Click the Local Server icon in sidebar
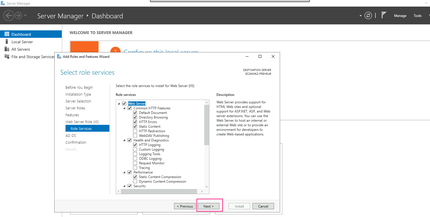The image size is (430, 217). 7,42
